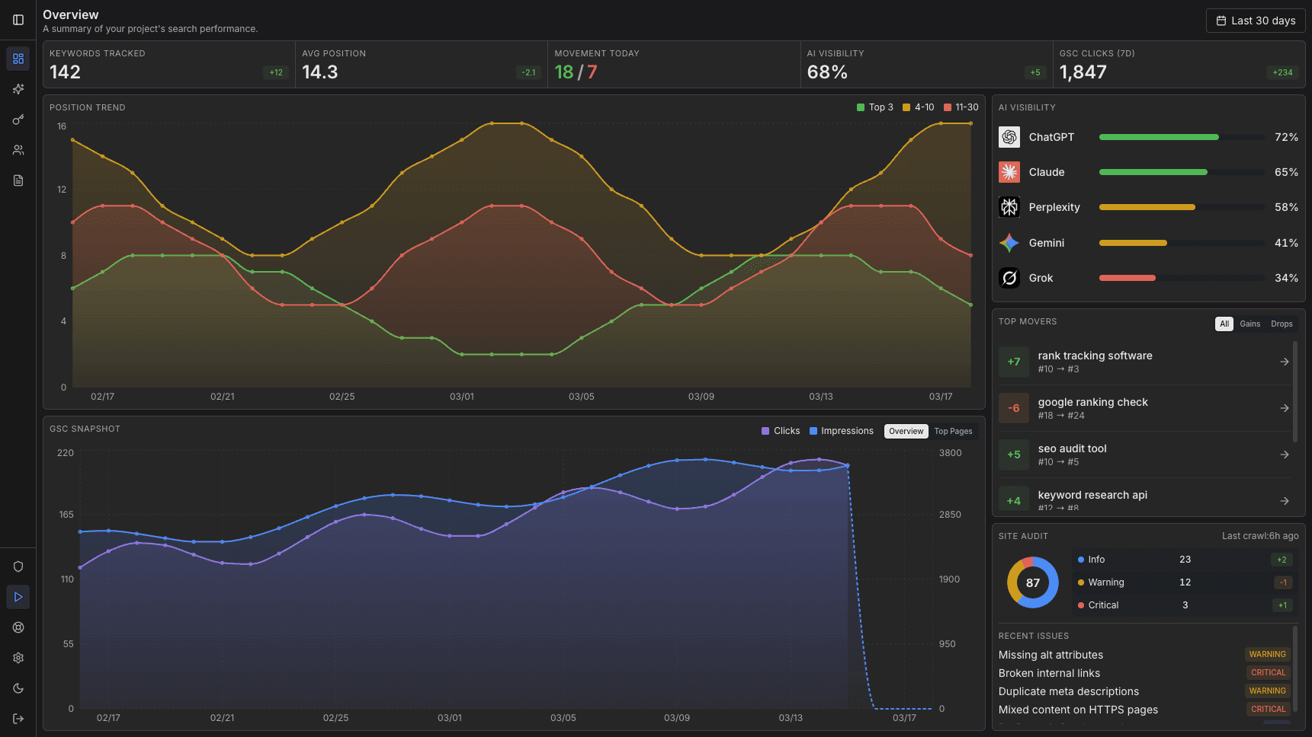Open the dashboard overview from the sidebar
This screenshot has width=1312, height=737.
pos(18,59)
